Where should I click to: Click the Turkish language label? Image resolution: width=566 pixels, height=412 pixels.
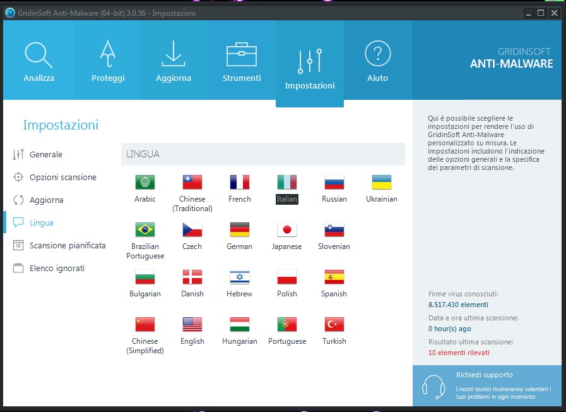[334, 341]
